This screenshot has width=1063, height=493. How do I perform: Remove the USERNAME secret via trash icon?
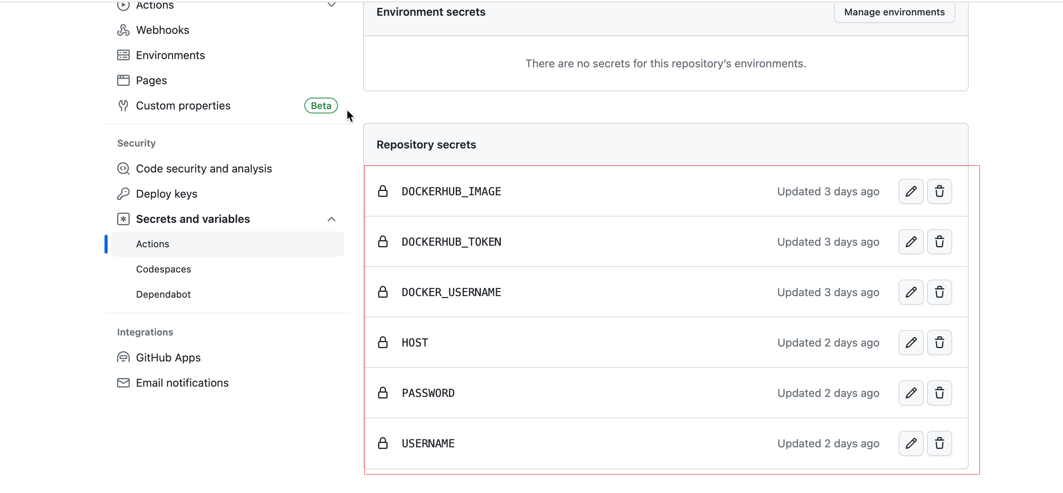point(939,443)
